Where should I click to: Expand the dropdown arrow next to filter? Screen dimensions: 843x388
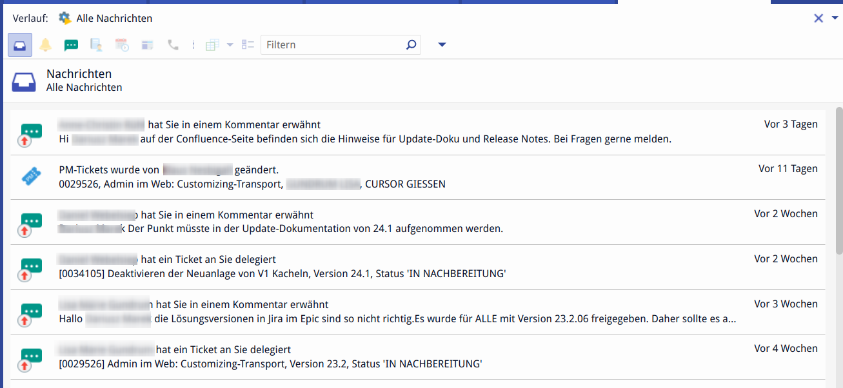(442, 45)
